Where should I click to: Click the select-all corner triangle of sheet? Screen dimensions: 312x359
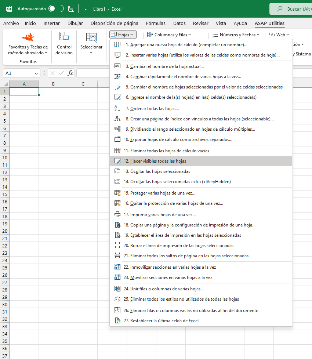(6, 84)
